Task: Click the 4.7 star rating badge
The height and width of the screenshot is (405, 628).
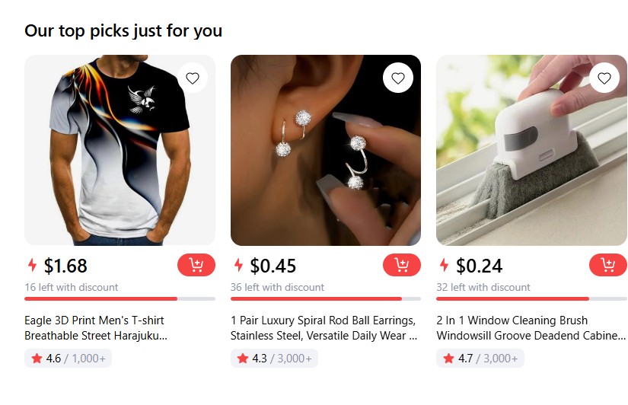Action: click(480, 359)
